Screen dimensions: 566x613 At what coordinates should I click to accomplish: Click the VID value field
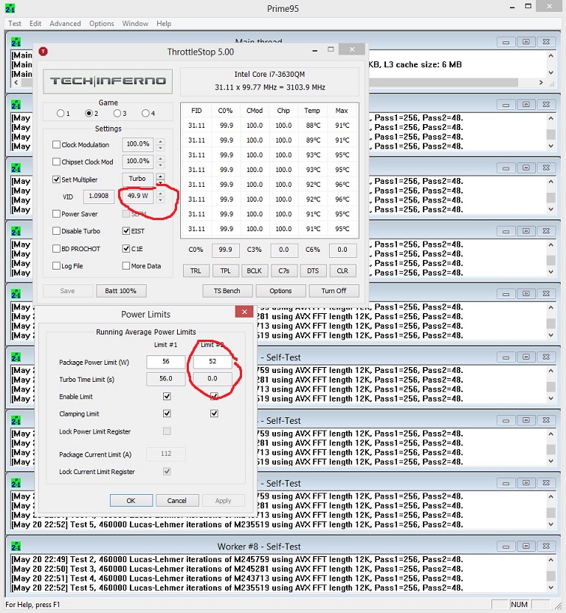coord(99,196)
